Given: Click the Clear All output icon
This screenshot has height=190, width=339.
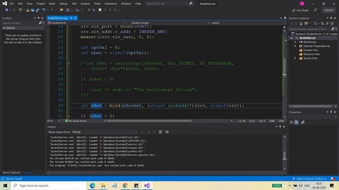Looking at the screenshot, I should click(160, 132).
